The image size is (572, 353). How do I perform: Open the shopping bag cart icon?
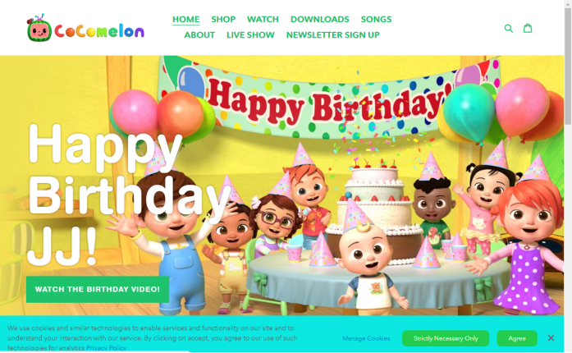click(x=528, y=28)
